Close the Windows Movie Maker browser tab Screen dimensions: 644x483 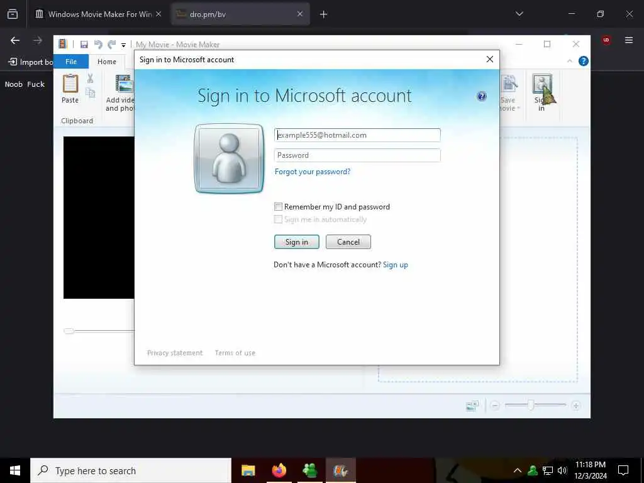pos(158,14)
